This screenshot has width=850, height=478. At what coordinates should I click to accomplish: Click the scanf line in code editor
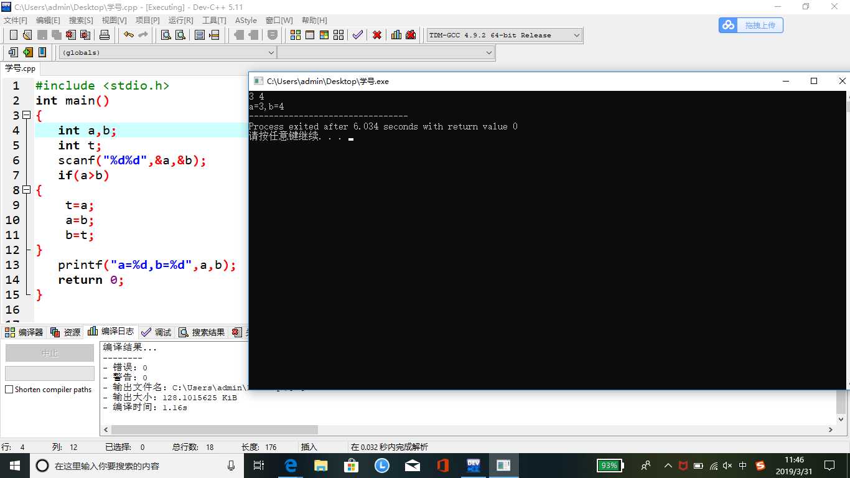[132, 161]
